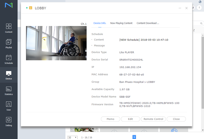Click the Memo button

(111, 119)
